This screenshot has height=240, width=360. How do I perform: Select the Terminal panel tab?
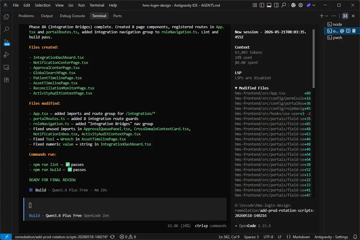point(99,16)
